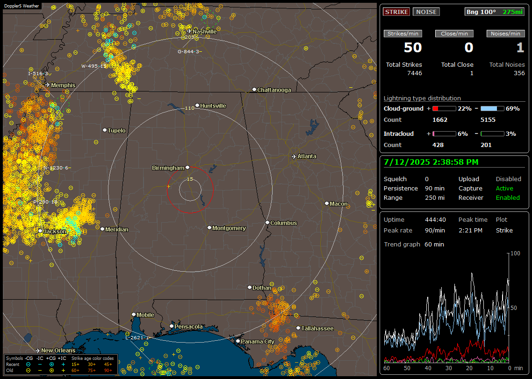This screenshot has height=379, width=532.
Task: Click the storm cell label G-844-3
Action: click(x=190, y=51)
